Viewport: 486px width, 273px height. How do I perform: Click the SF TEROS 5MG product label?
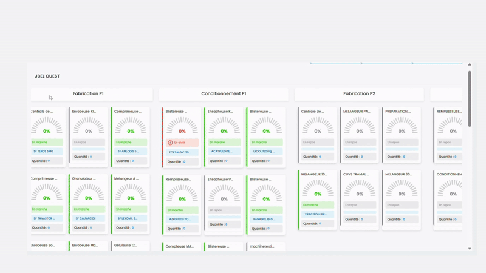point(47,152)
